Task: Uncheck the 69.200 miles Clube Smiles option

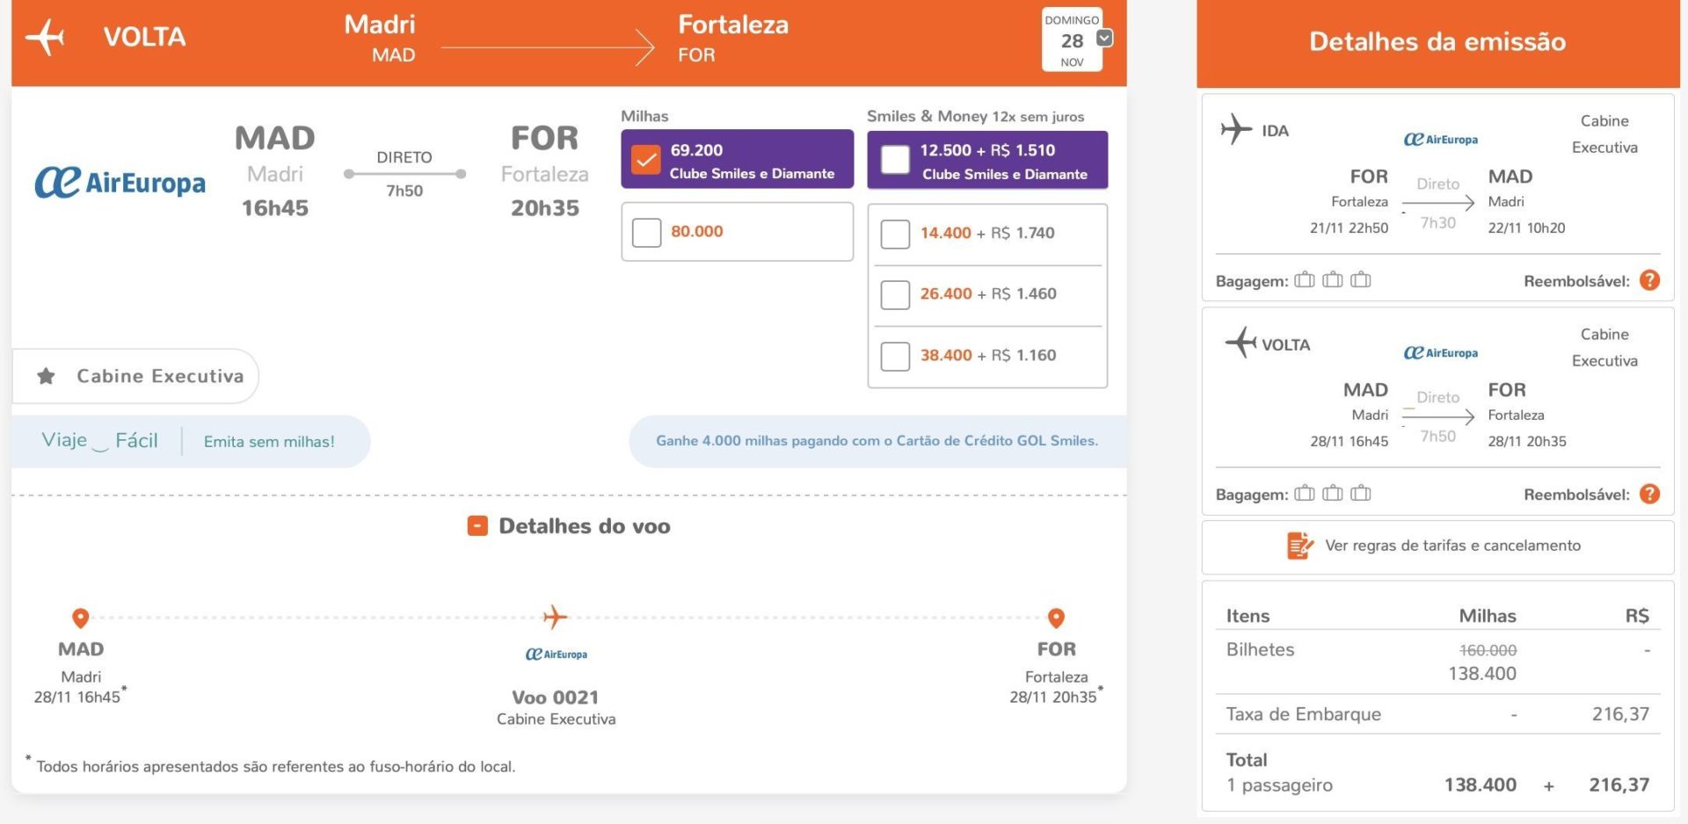Action: (x=646, y=160)
